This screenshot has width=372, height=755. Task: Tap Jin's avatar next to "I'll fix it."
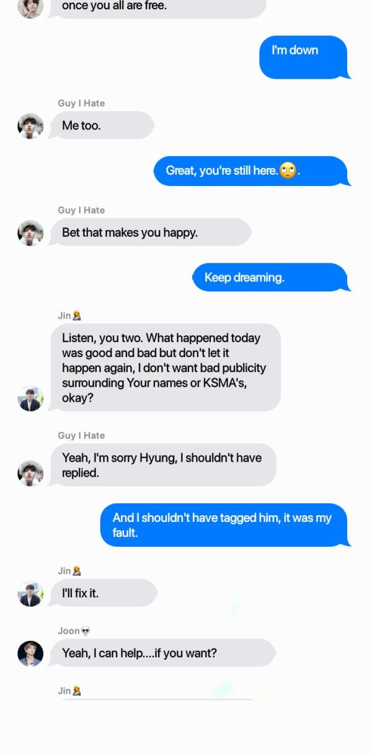pyautogui.click(x=30, y=594)
